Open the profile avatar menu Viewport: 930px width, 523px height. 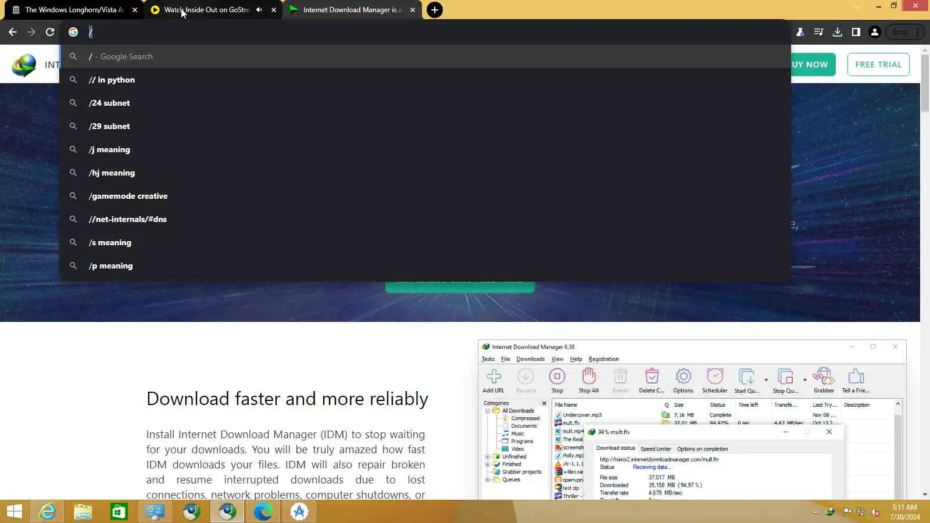tap(874, 32)
